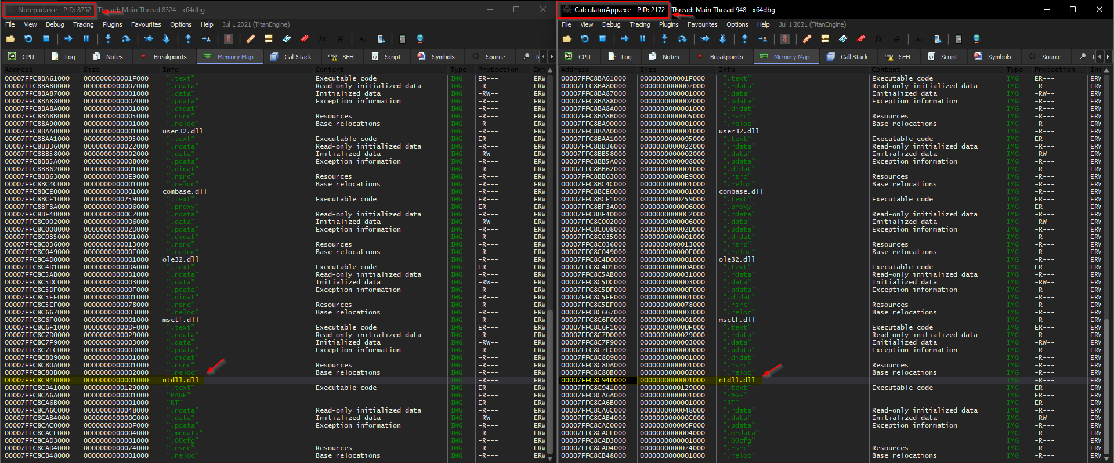This screenshot has width=1114, height=463.
Task: Switch to Script tab in CalculatorApp.exe window
Action: tap(943, 56)
